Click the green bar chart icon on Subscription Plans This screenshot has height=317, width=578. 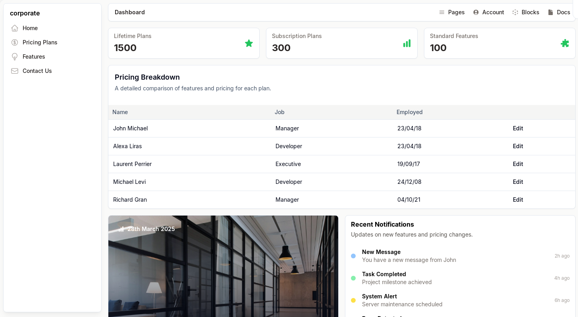tap(407, 43)
